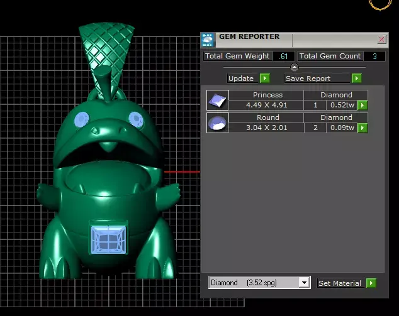Select the princess-cut gem on the model's belly
This screenshot has height=316, width=399.
pyautogui.click(x=109, y=239)
